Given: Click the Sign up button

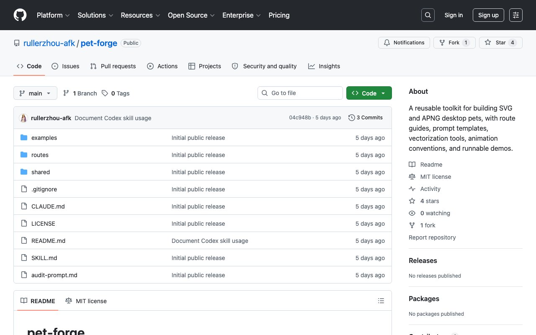Looking at the screenshot, I should [488, 15].
